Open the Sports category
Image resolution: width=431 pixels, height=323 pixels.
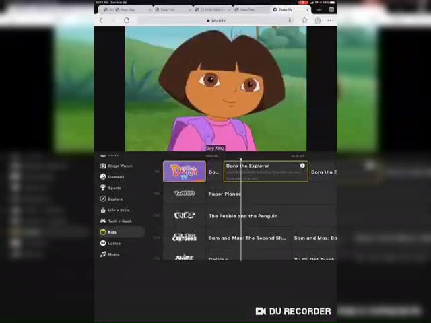(110, 188)
